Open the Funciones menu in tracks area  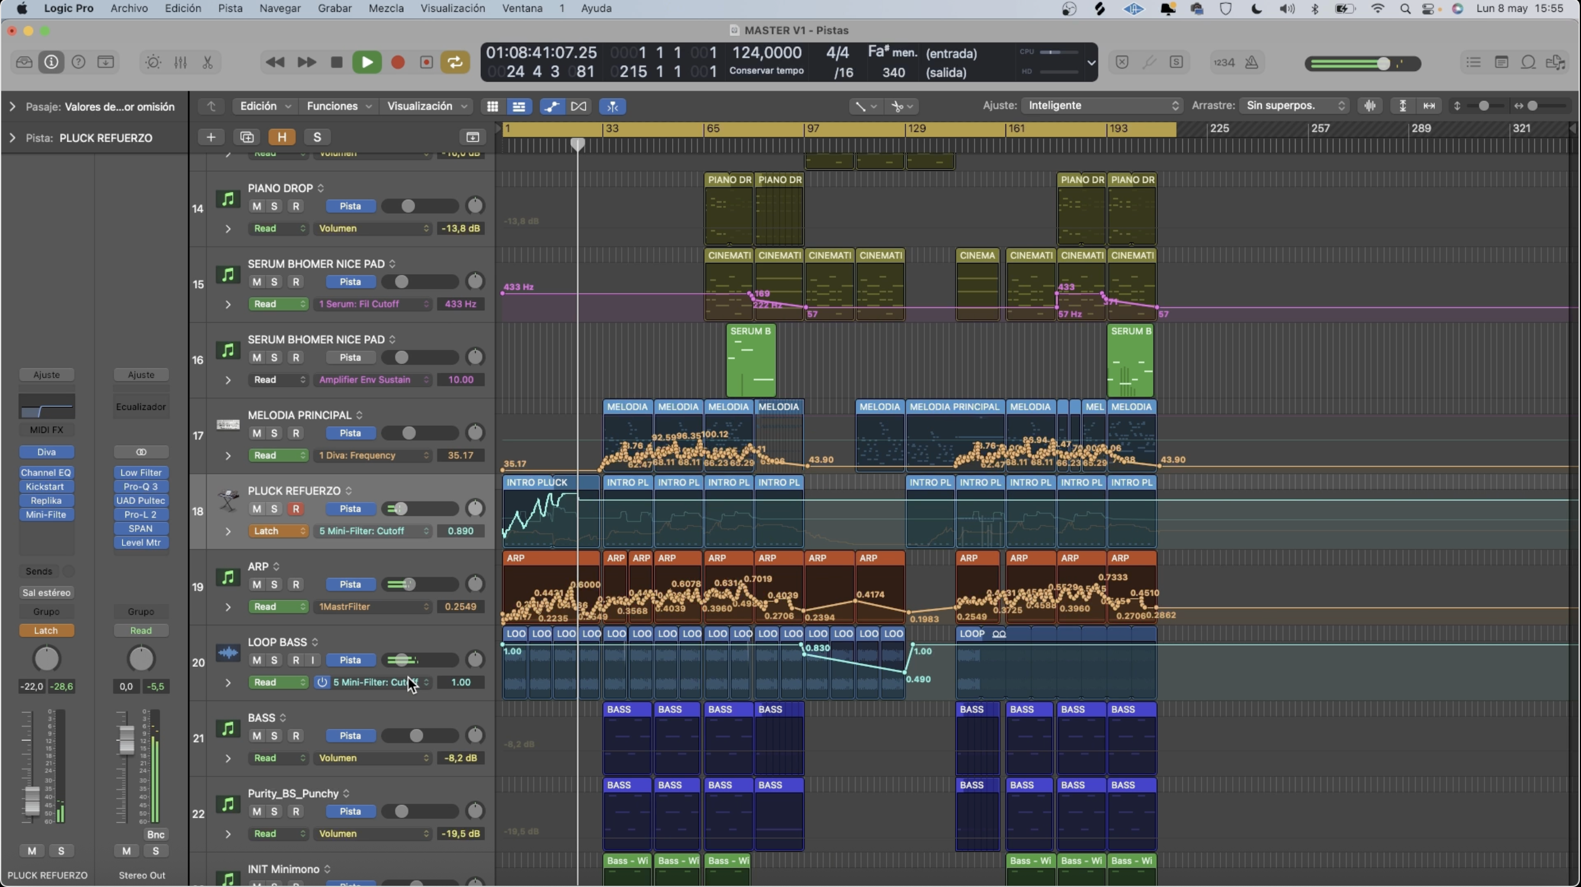pyautogui.click(x=339, y=106)
